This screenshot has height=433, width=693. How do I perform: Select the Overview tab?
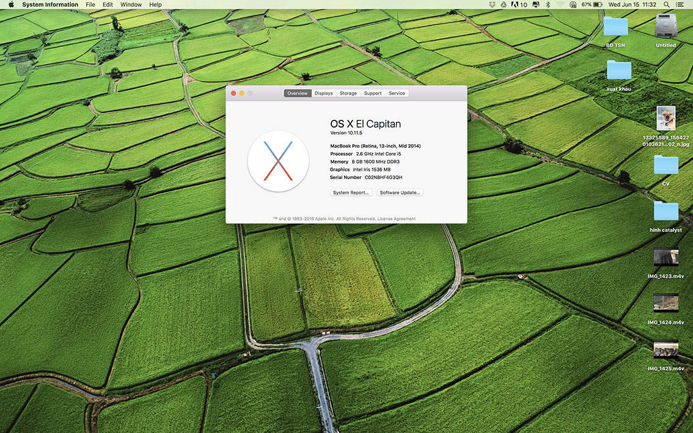tap(298, 93)
